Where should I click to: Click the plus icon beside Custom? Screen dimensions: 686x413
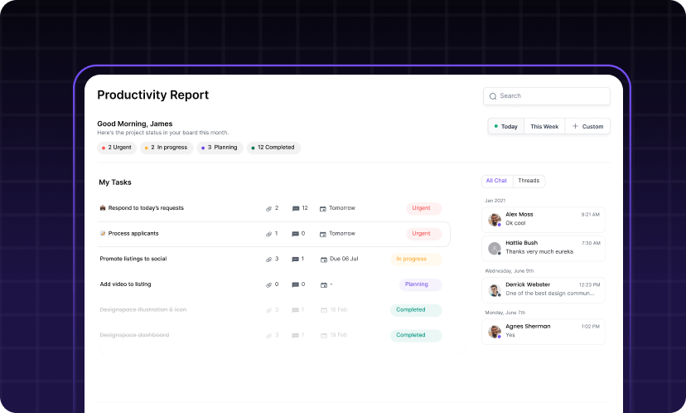click(575, 127)
